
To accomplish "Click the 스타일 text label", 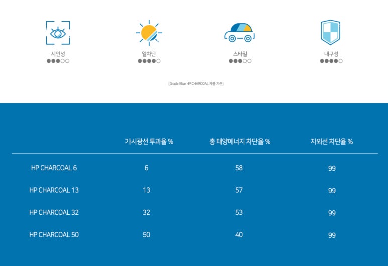I will [x=240, y=54].
